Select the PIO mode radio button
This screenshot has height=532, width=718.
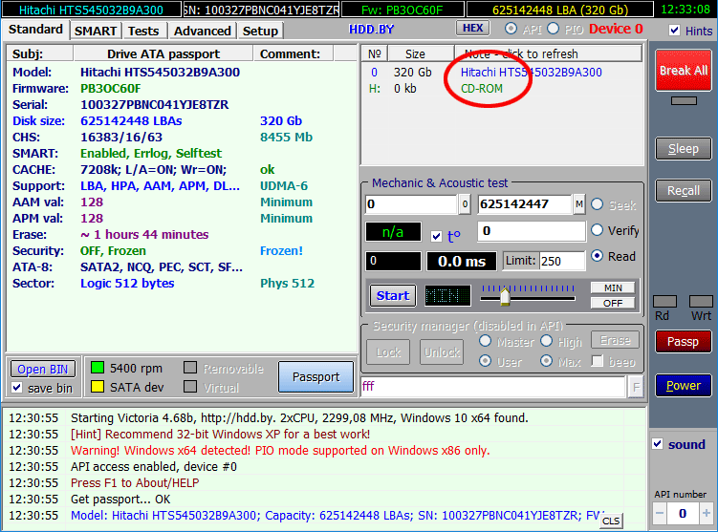coord(554,29)
